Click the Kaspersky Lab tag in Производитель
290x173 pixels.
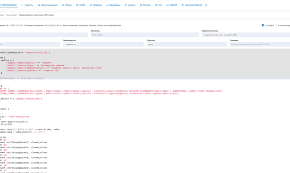pyautogui.click(x=71, y=45)
